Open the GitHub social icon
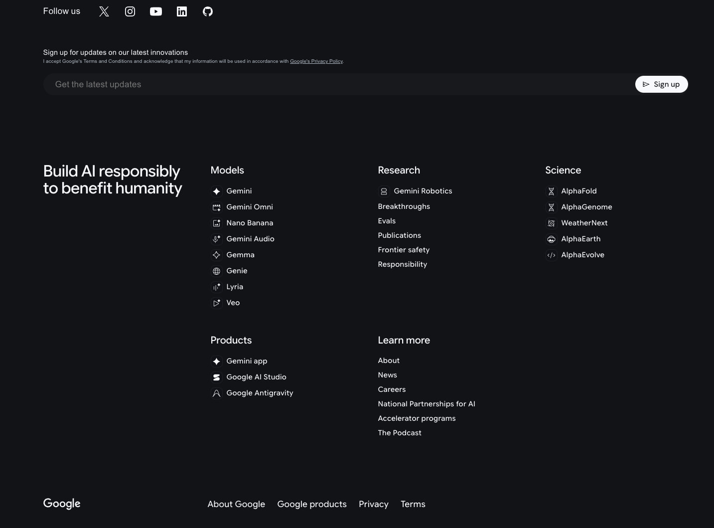This screenshot has height=528, width=714. (208, 11)
